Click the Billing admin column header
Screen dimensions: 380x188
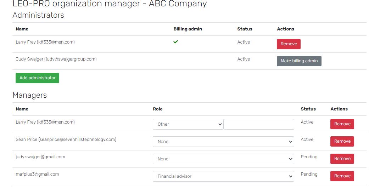click(188, 29)
